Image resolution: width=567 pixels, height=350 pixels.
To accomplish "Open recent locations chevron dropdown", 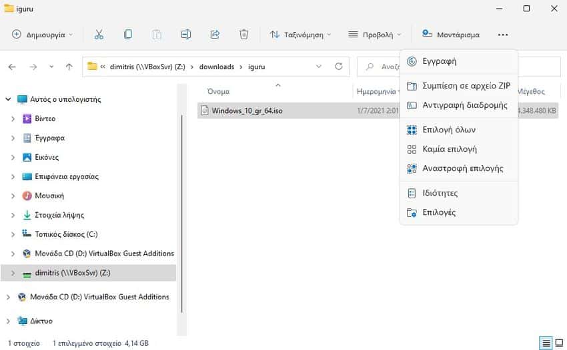I will [51, 67].
